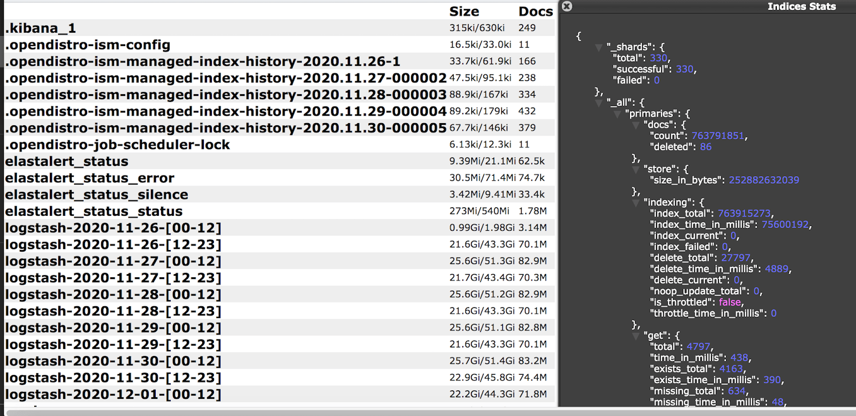Viewport: 856px width, 416px height.
Task: Click docs cell 62.5k
Action: [531, 161]
